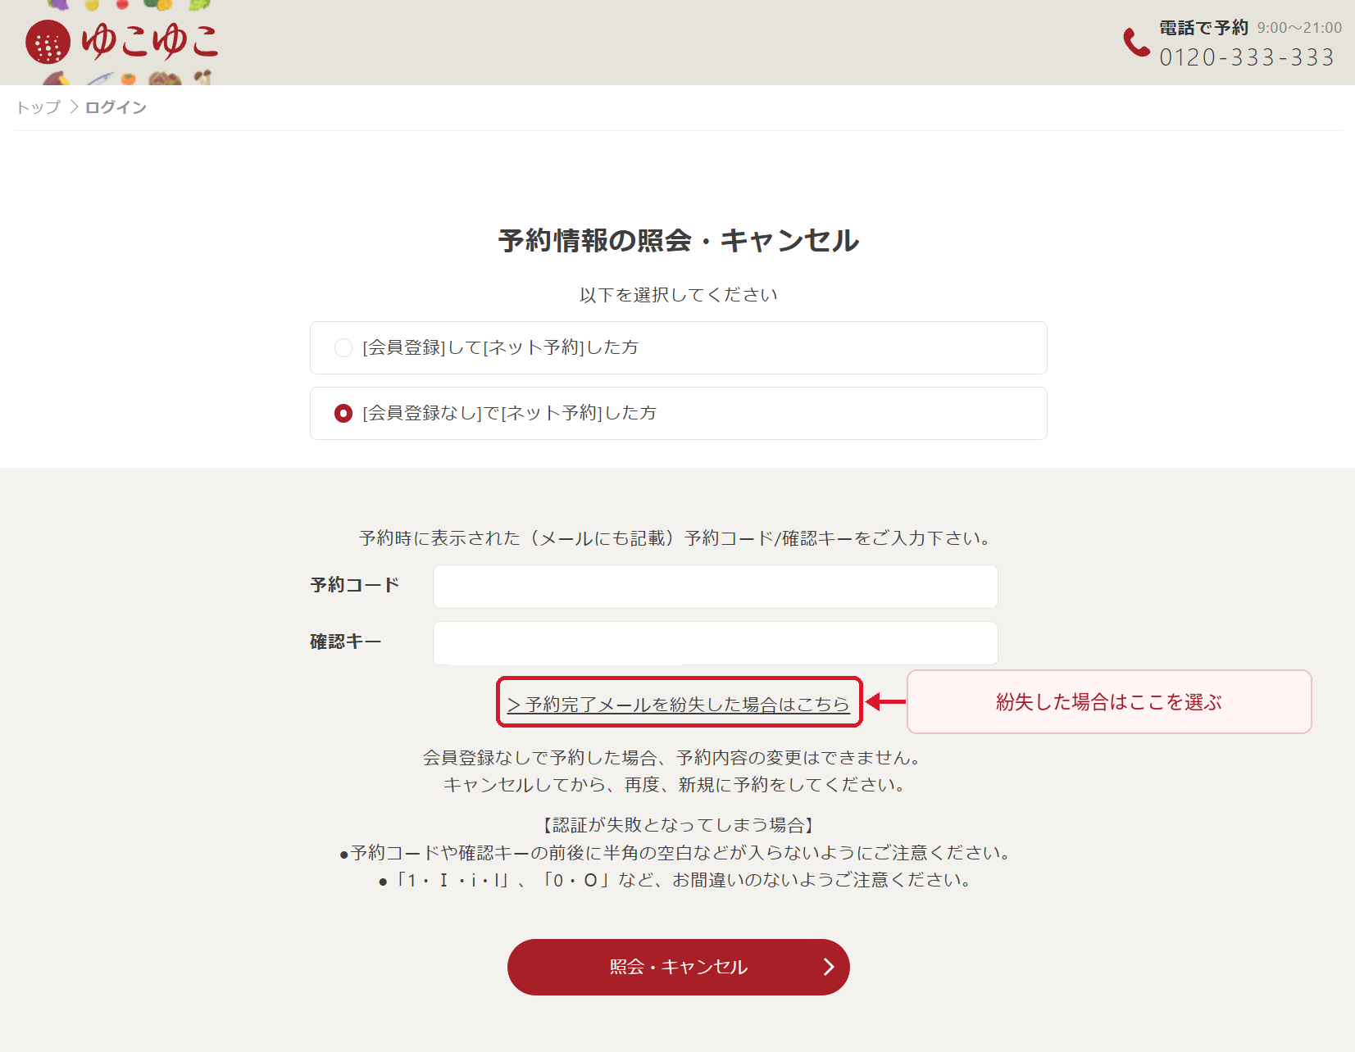The height and width of the screenshot is (1052, 1355).
Task: Click the 予約情報の照会・キャンセル heading
Action: coord(678,241)
